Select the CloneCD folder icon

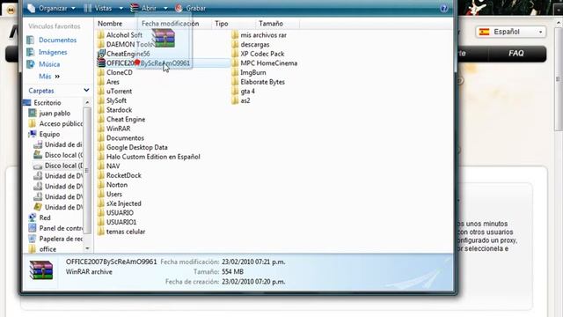pyautogui.click(x=101, y=72)
